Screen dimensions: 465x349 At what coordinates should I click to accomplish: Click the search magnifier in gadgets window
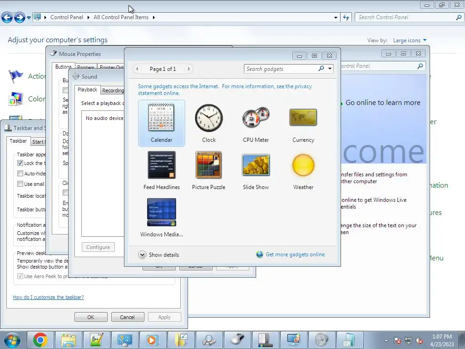click(321, 69)
